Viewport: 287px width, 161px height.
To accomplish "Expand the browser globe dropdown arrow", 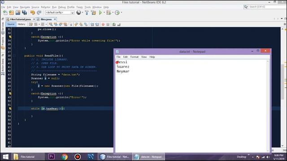I will pyautogui.click(x=83, y=13).
